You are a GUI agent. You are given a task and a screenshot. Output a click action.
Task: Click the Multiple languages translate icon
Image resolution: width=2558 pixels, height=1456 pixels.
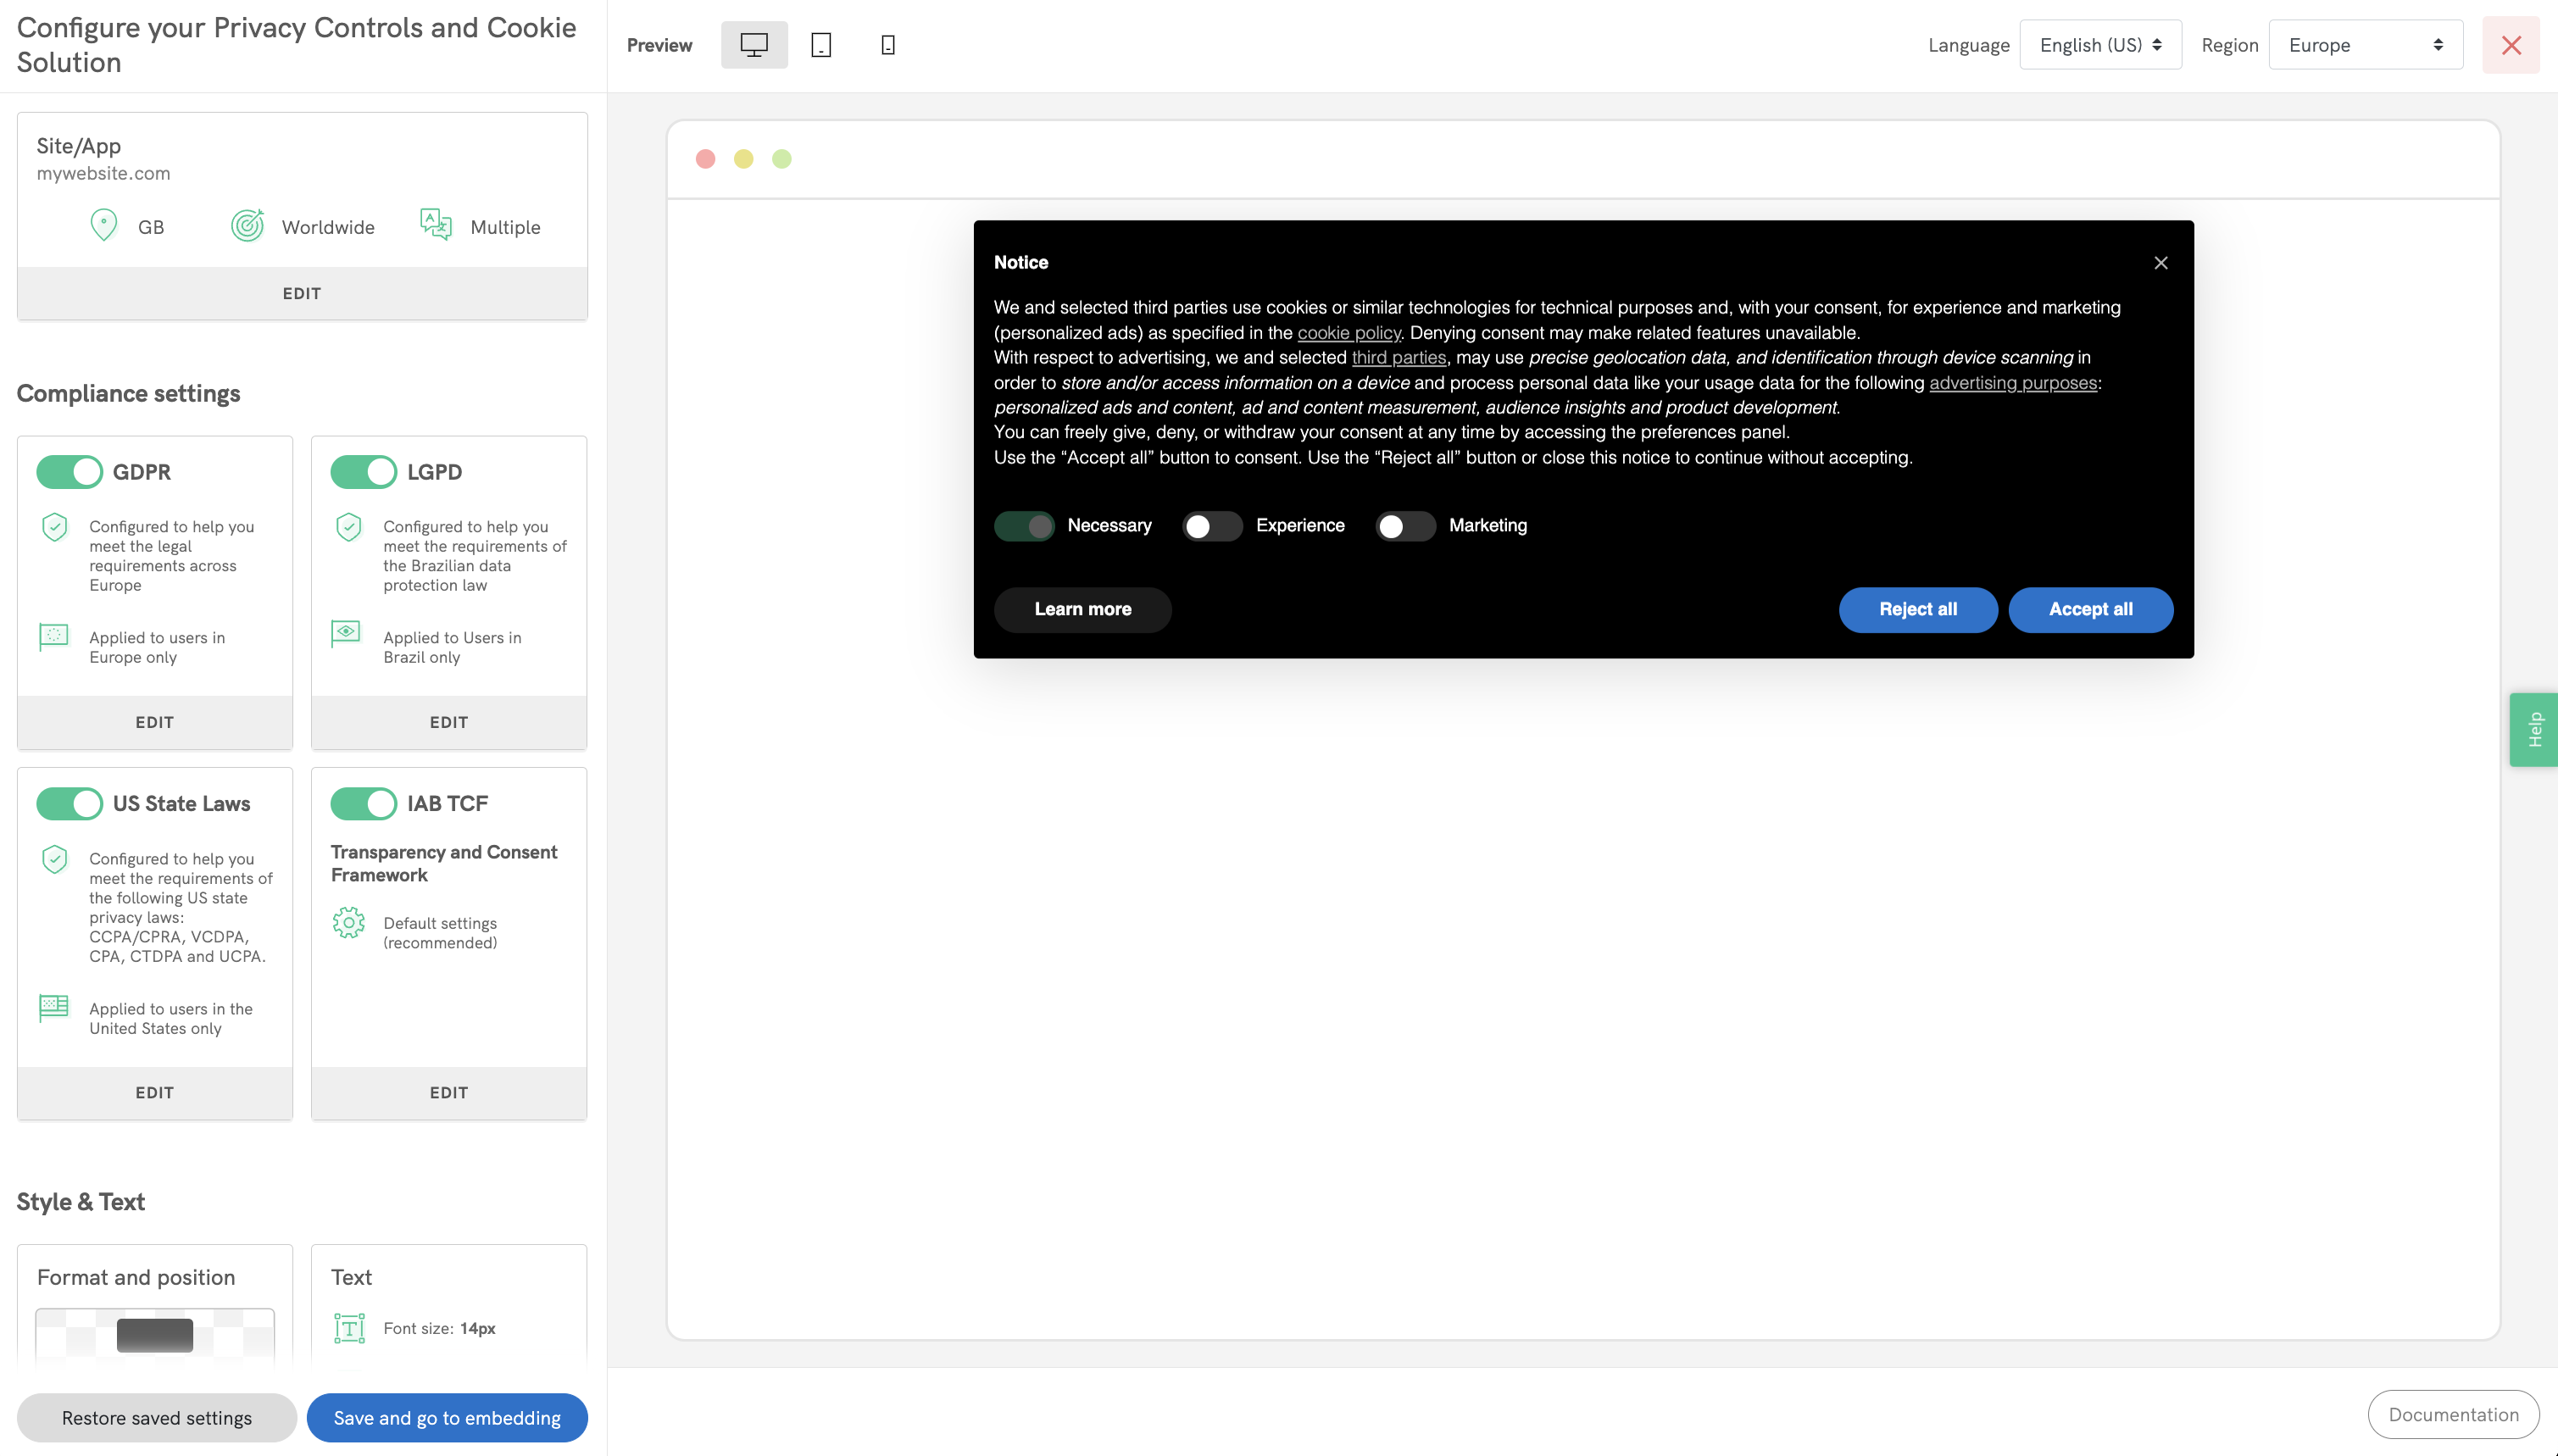(436, 224)
